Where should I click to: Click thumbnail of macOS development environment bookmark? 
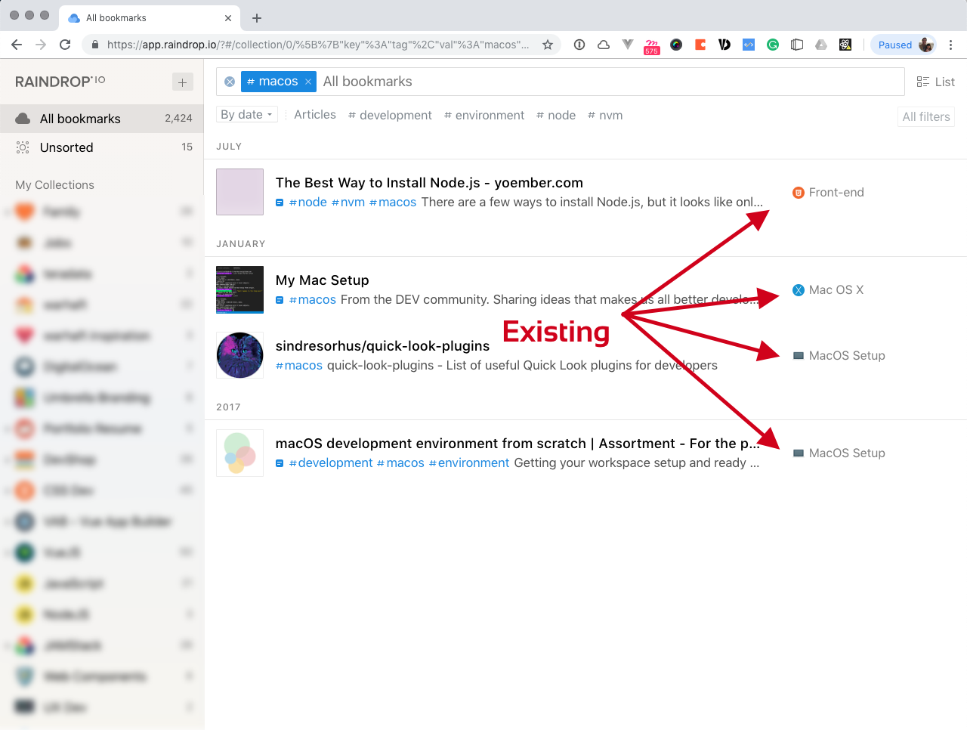(239, 453)
